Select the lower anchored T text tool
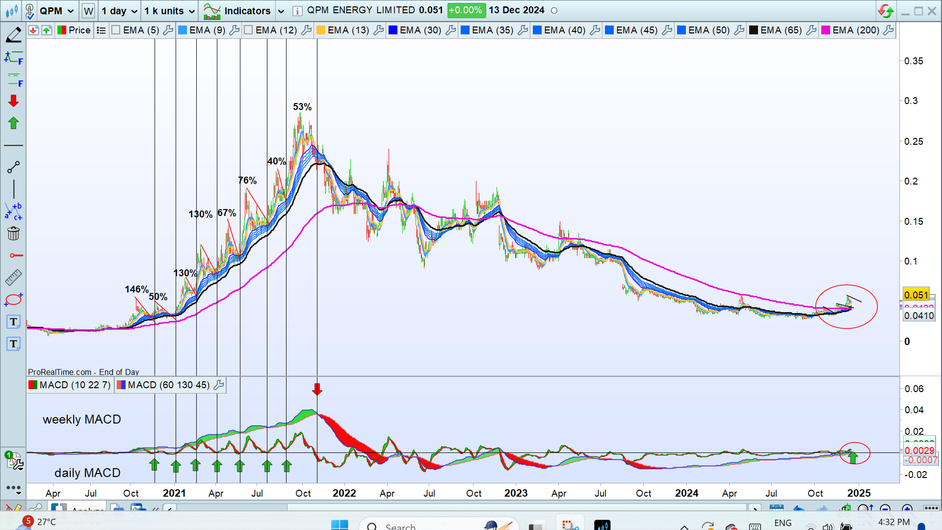This screenshot has height=530, width=942. tap(13, 344)
